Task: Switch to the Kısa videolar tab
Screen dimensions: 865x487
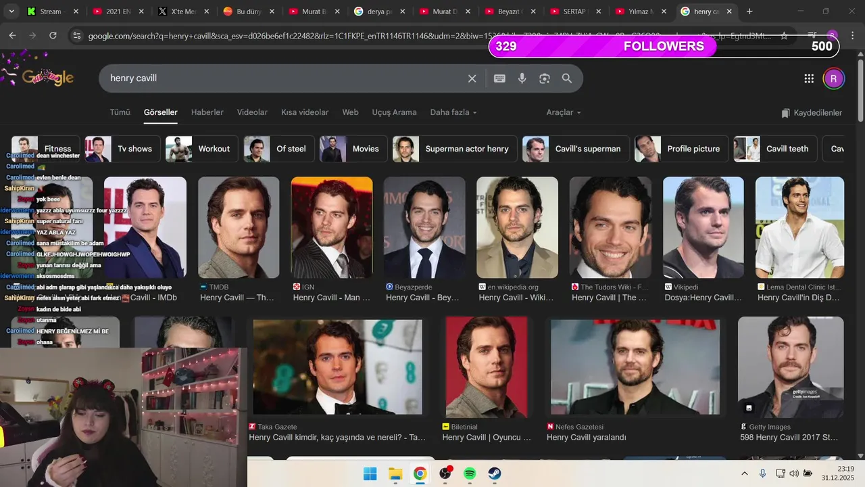Action: [305, 112]
